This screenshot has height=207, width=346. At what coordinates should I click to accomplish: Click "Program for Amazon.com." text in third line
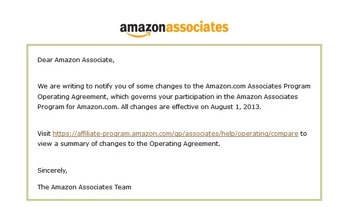[x=78, y=107]
